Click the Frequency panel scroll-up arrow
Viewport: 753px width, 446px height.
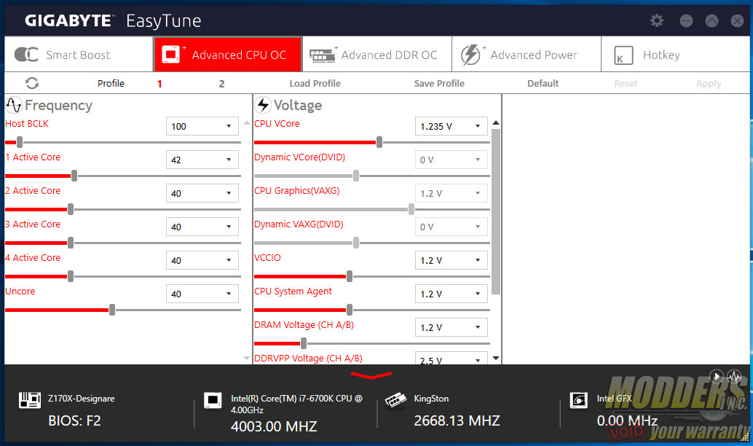[x=247, y=123]
